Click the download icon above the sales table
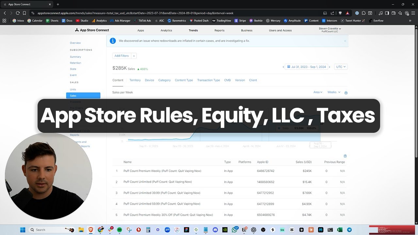The image size is (418, 235). pyautogui.click(x=345, y=156)
